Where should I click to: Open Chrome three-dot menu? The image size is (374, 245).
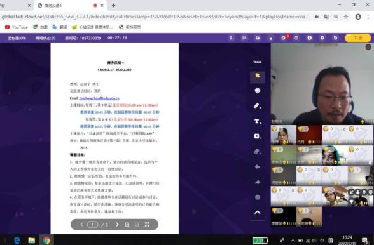tap(368, 17)
